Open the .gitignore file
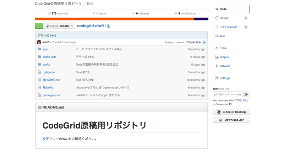The image size is (284, 158). (49, 72)
